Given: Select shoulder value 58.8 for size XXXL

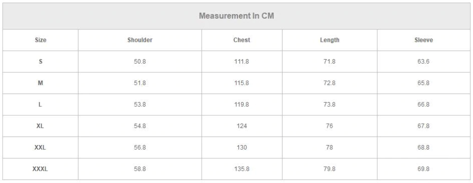Looking at the screenshot, I should (140, 169).
